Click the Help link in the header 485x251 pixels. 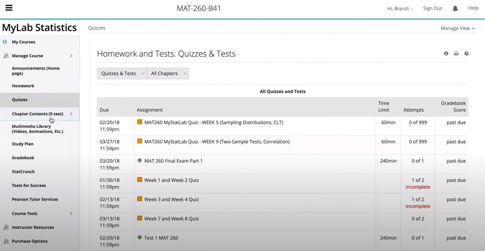pyautogui.click(x=473, y=8)
